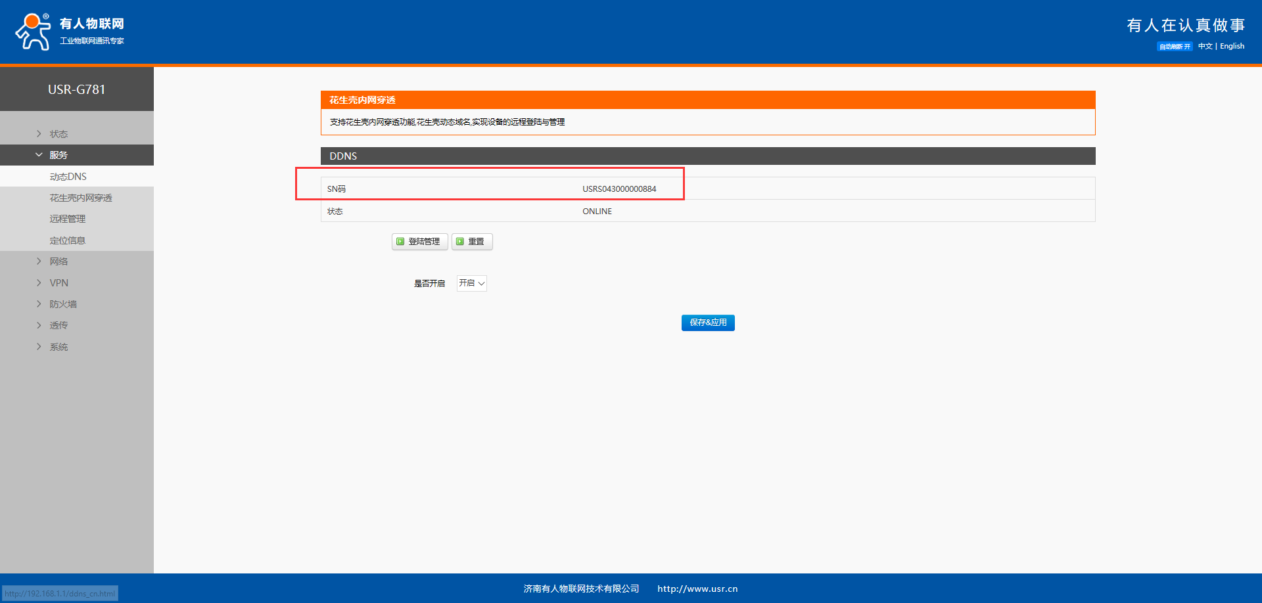This screenshot has height=603, width=1262.
Task: Expand the 网络 sidebar section
Action: [x=58, y=261]
